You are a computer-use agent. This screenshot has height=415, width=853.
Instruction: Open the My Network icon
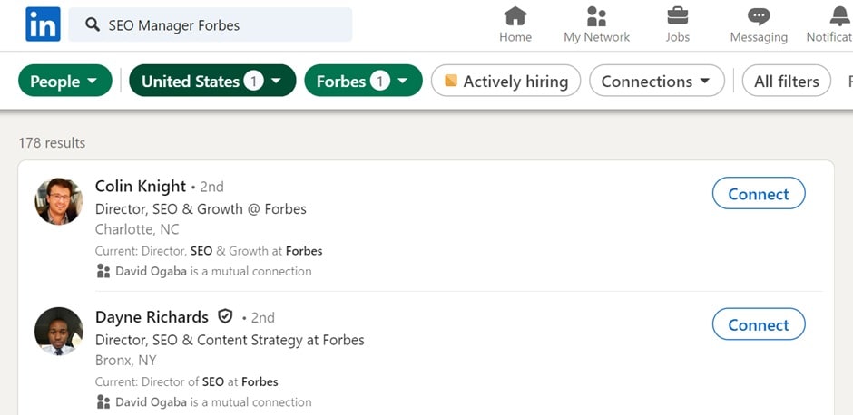click(596, 16)
